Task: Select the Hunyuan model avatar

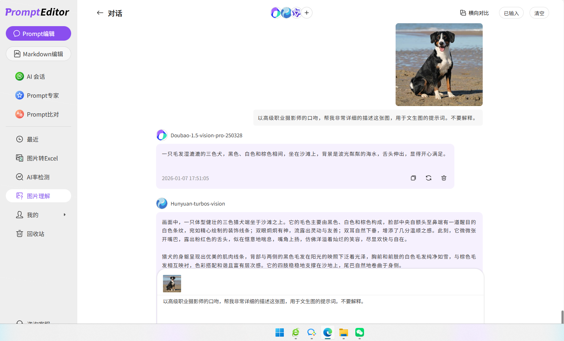Action: [286, 13]
